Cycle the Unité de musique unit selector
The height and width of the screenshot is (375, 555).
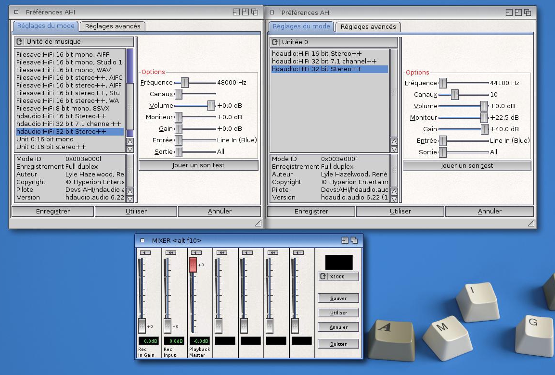pos(74,42)
